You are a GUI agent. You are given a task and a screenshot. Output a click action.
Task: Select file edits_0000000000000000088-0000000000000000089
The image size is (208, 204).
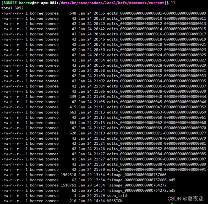pos(156,164)
